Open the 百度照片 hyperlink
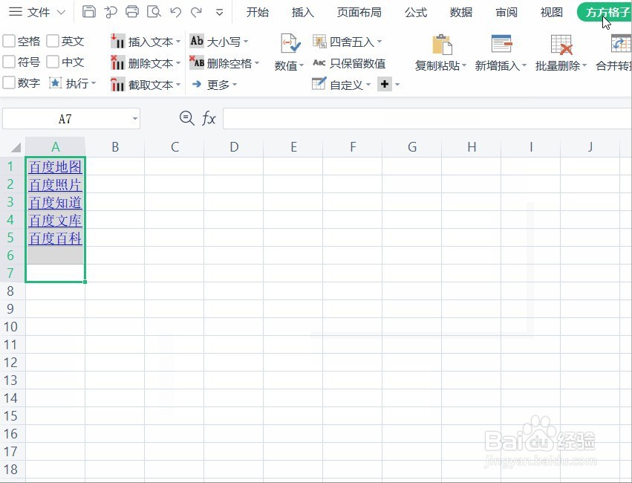Viewport: 632px width, 483px height. pyautogui.click(x=55, y=184)
